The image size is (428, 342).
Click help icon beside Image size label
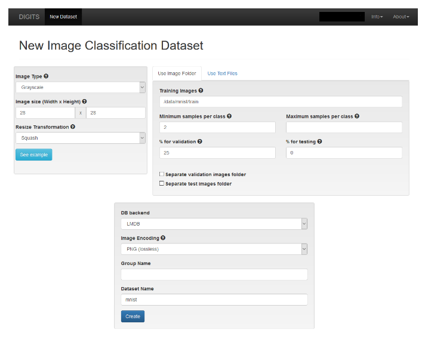(x=85, y=101)
